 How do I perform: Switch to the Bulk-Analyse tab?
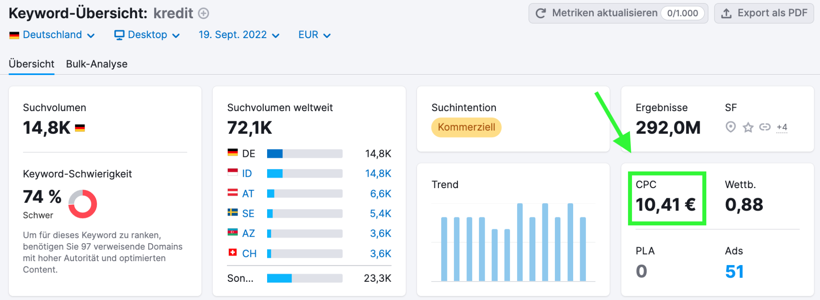click(x=97, y=64)
